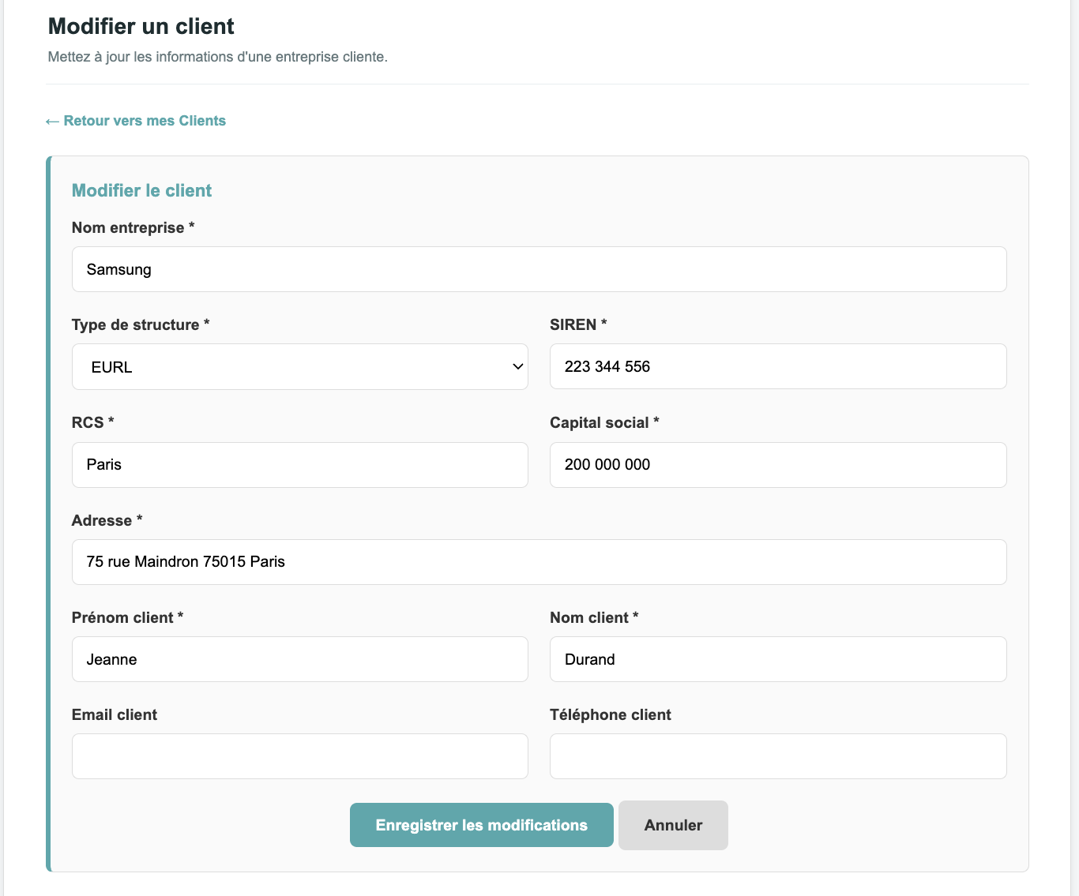Focus the Adresse field with rue Maindron
This screenshot has width=1079, height=896.
(x=539, y=562)
